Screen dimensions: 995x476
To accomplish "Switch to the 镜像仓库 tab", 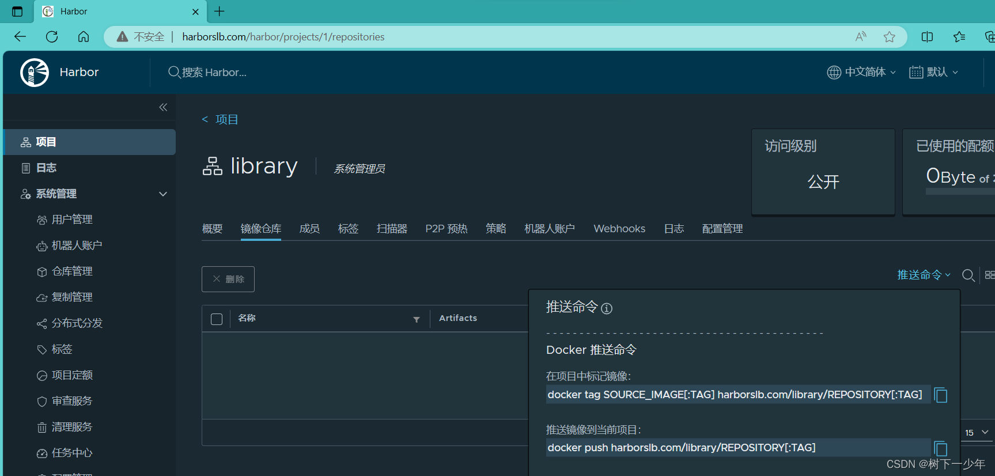I will (x=261, y=229).
